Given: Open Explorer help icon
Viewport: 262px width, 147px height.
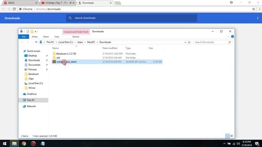Looking at the screenshot, I should (x=233, y=36).
